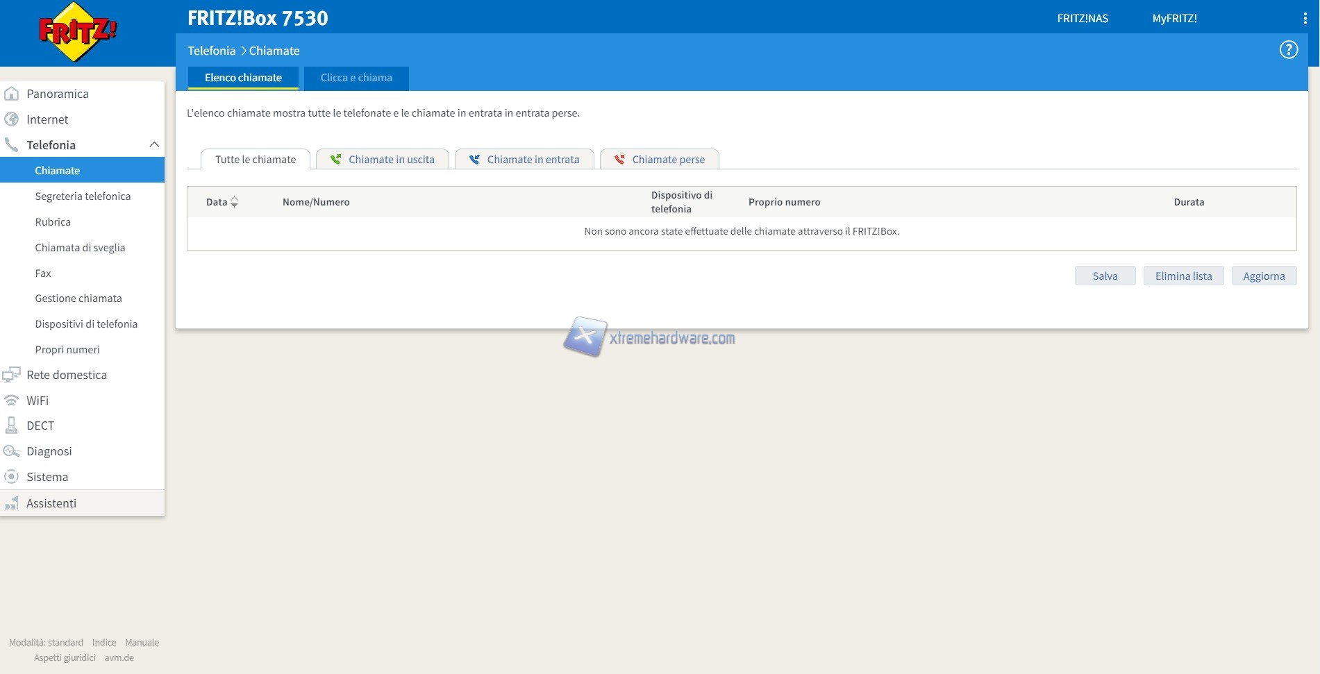Open Segreteria telefonica in sidebar
Image resolution: width=1320 pixels, height=674 pixels.
pos(83,196)
